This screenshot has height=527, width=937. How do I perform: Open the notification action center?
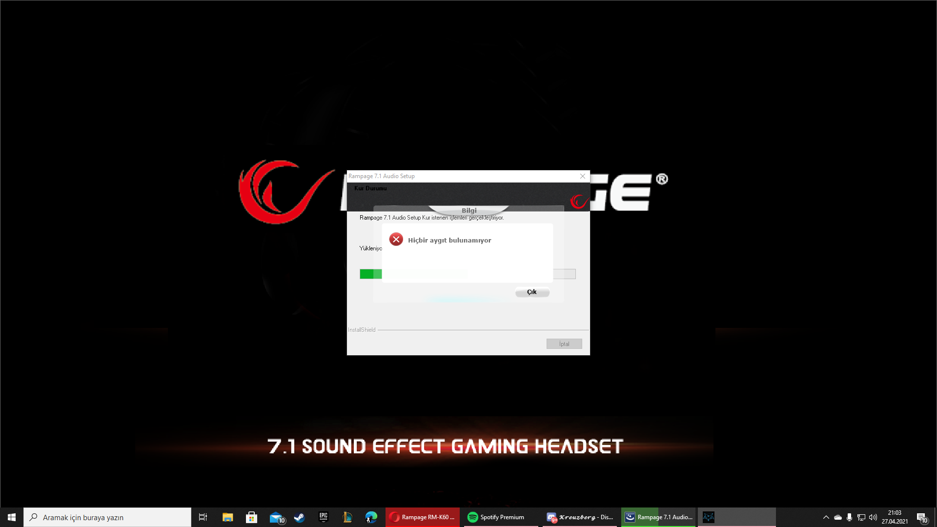[x=921, y=517]
